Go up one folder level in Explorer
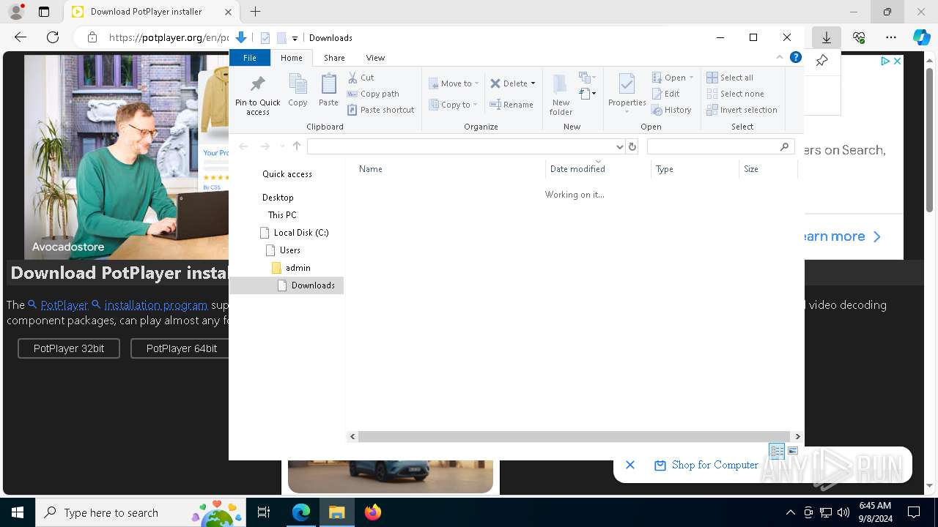 (297, 146)
